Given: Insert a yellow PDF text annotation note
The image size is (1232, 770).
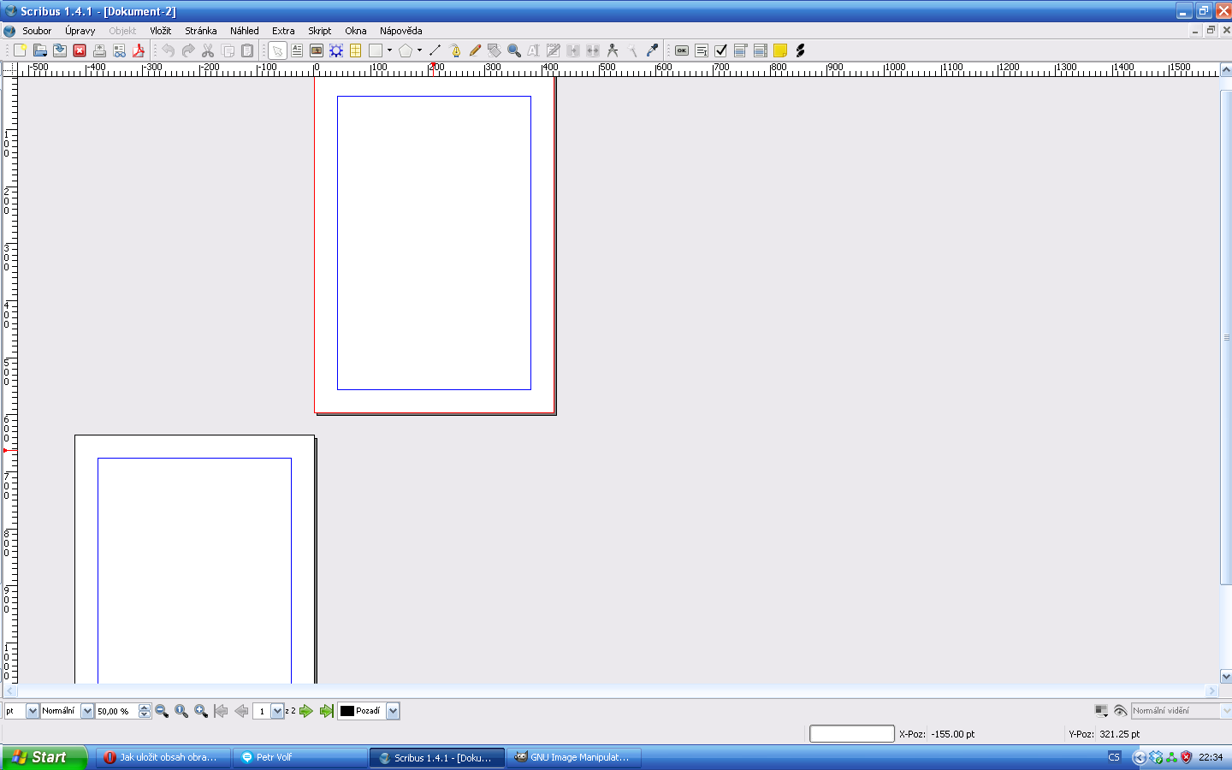Looking at the screenshot, I should 780,50.
